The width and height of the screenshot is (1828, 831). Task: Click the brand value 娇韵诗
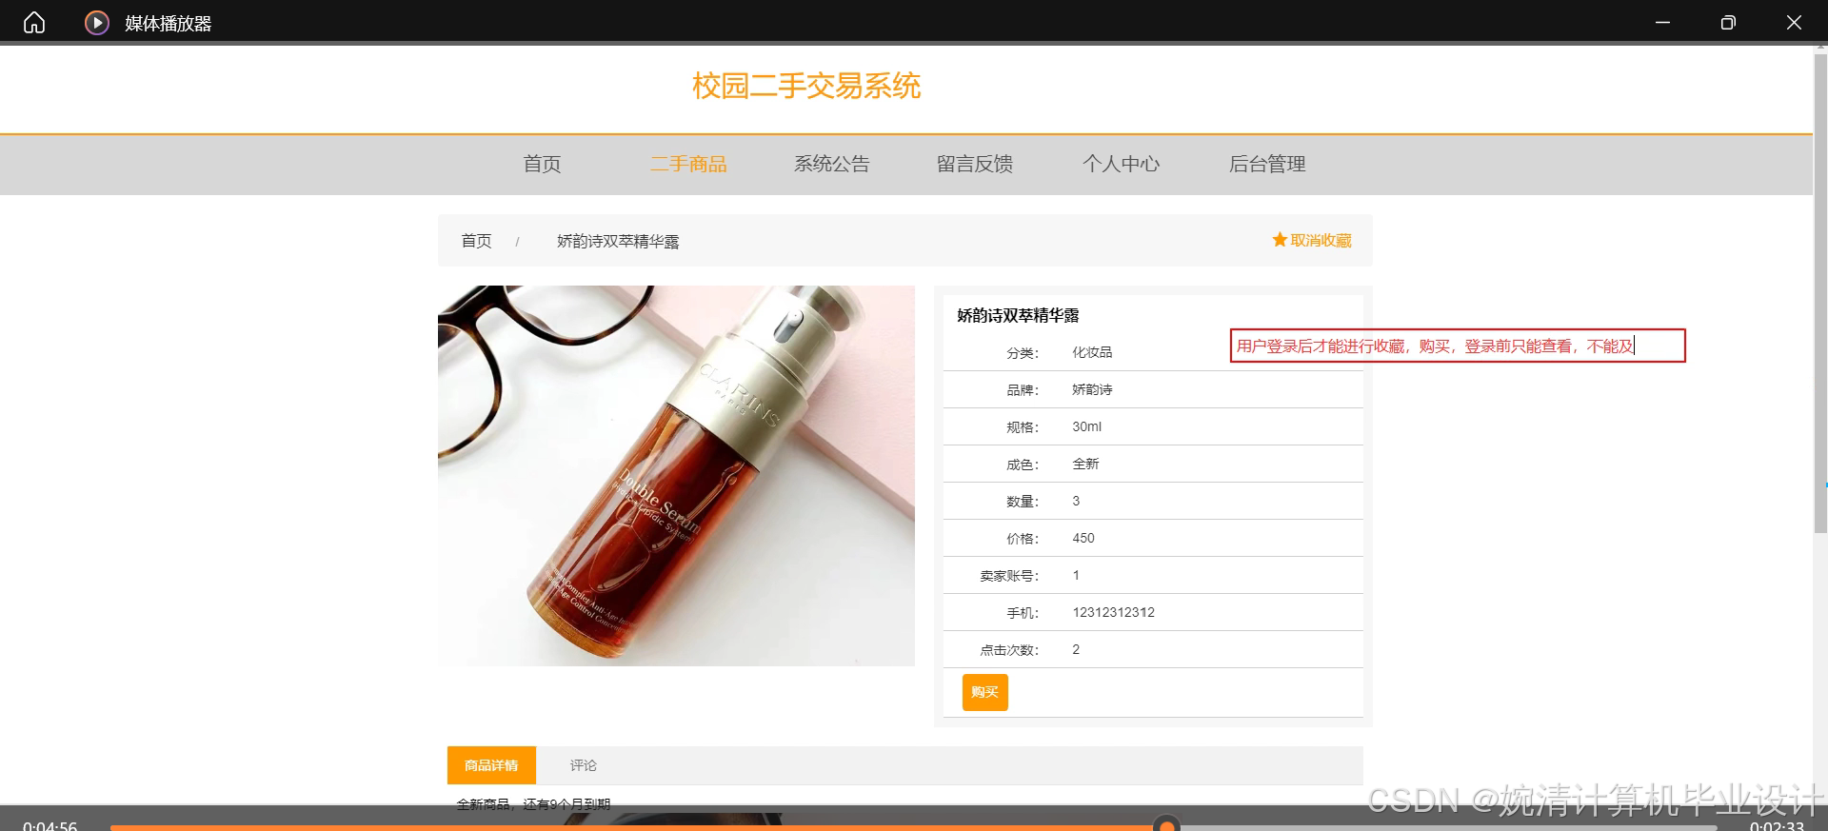pos(1092,389)
